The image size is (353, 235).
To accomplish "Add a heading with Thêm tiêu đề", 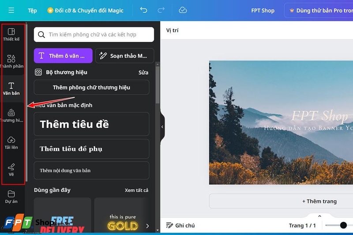I will pos(91,124).
